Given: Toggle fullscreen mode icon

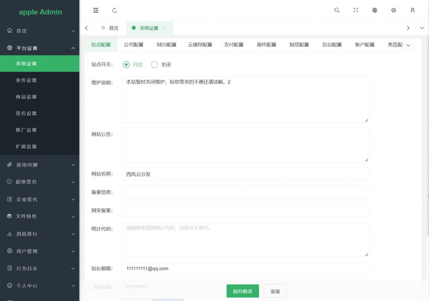Looking at the screenshot, I should [356, 10].
